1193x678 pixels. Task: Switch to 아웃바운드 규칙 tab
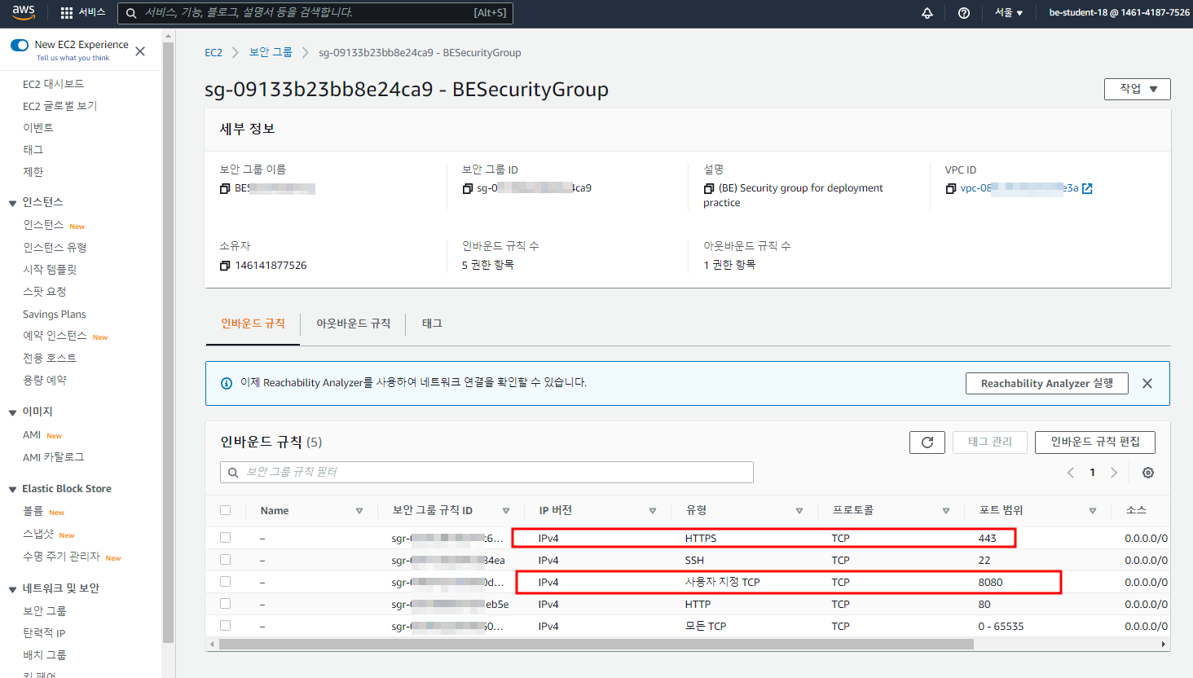coord(354,324)
